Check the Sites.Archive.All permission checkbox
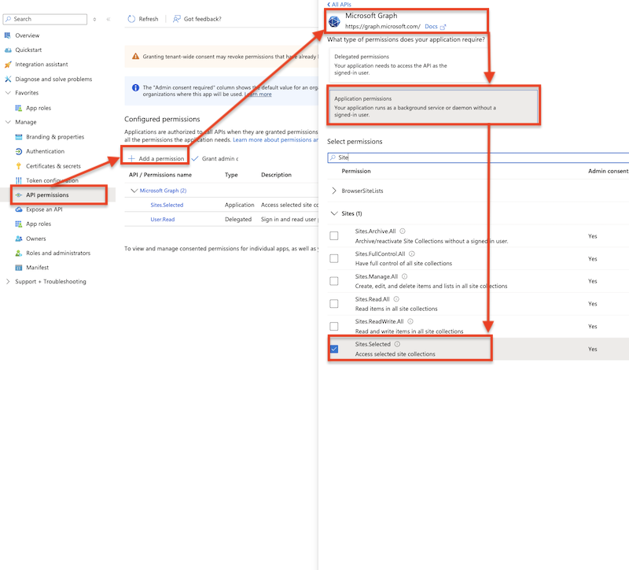Image resolution: width=629 pixels, height=570 pixels. 333,235
